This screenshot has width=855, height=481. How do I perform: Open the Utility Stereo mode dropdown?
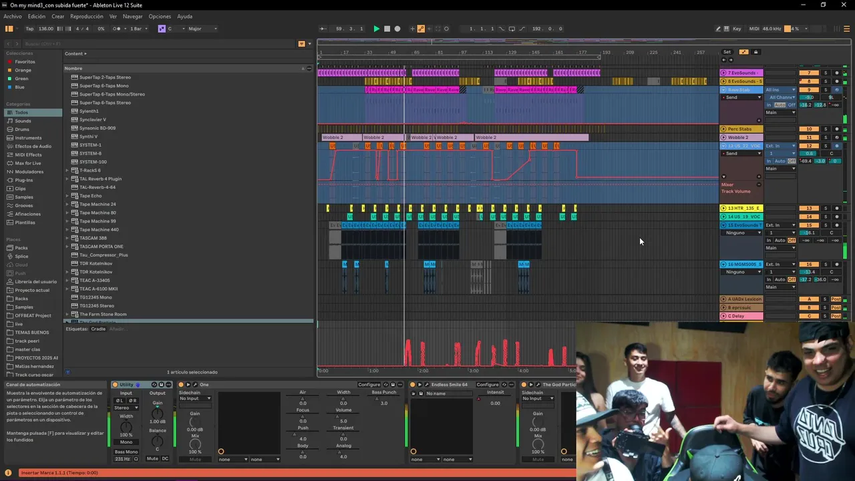[x=126, y=408]
